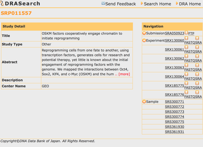Expand the abstract with the [more] link
Viewport: 203px width, 147px height.
124,74
